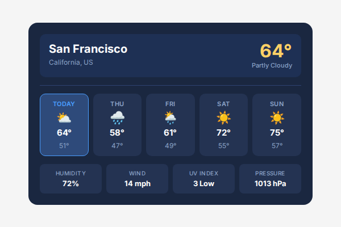Select the TODAY forecast tab
This screenshot has width=341, height=227.
pyautogui.click(x=64, y=104)
